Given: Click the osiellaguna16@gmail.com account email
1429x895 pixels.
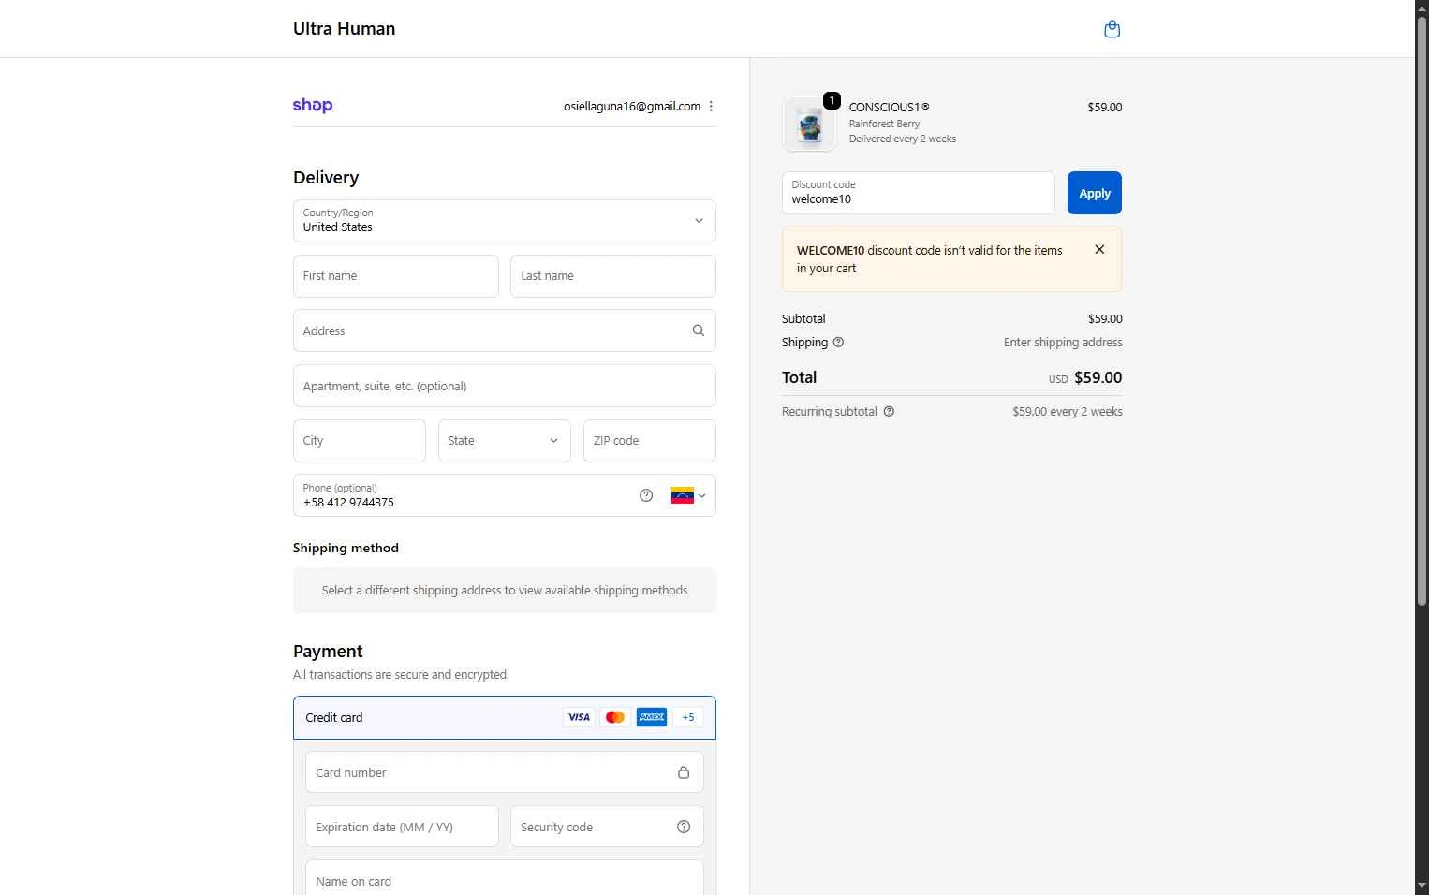Looking at the screenshot, I should click(x=632, y=107).
